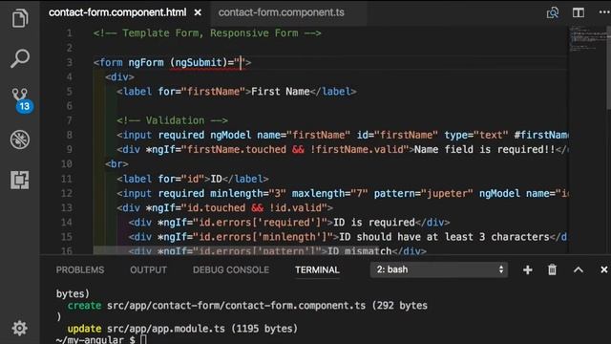Select the TERMINAL panel tab
Image resolution: width=611 pixels, height=344 pixels.
click(x=317, y=269)
